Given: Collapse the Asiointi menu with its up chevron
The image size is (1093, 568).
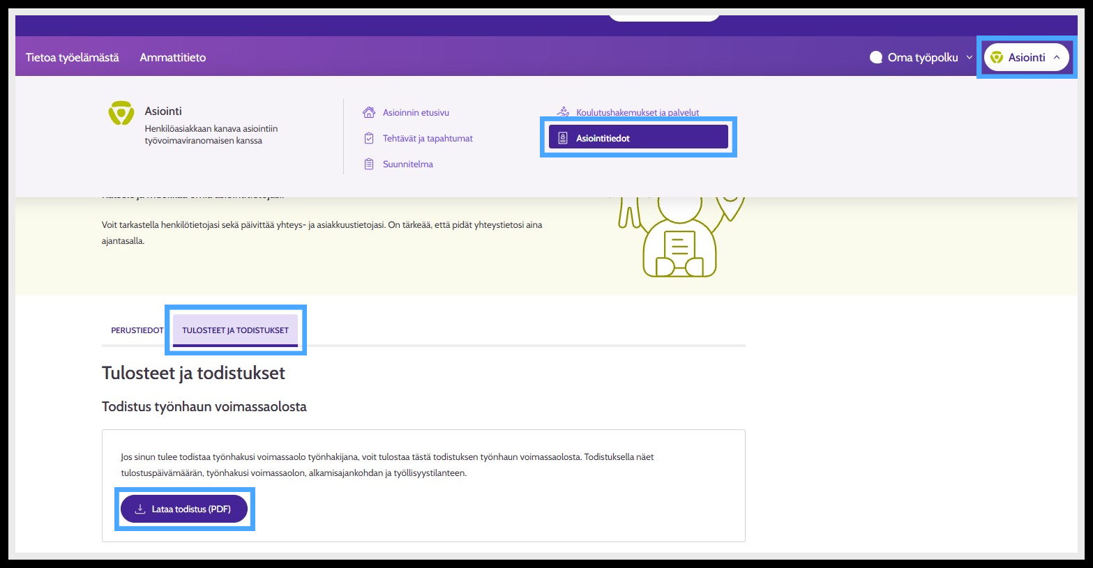Looking at the screenshot, I should tap(1057, 57).
